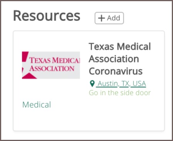
Task: Click ASSOCIATION text inside the logo
Action: tap(52, 69)
